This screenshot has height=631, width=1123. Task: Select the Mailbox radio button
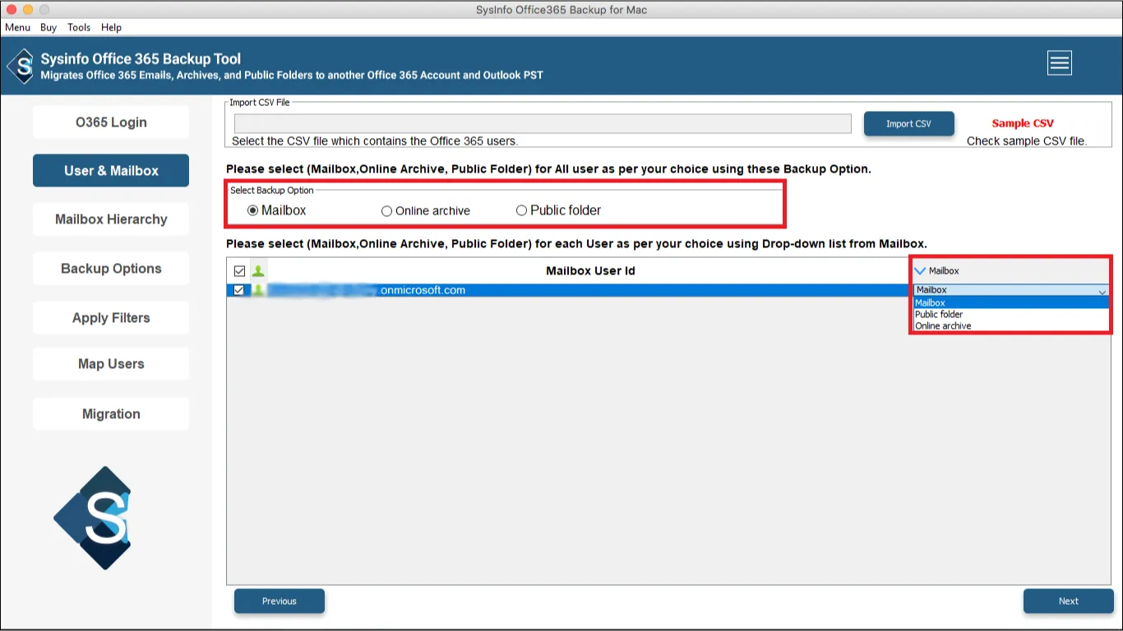point(253,210)
